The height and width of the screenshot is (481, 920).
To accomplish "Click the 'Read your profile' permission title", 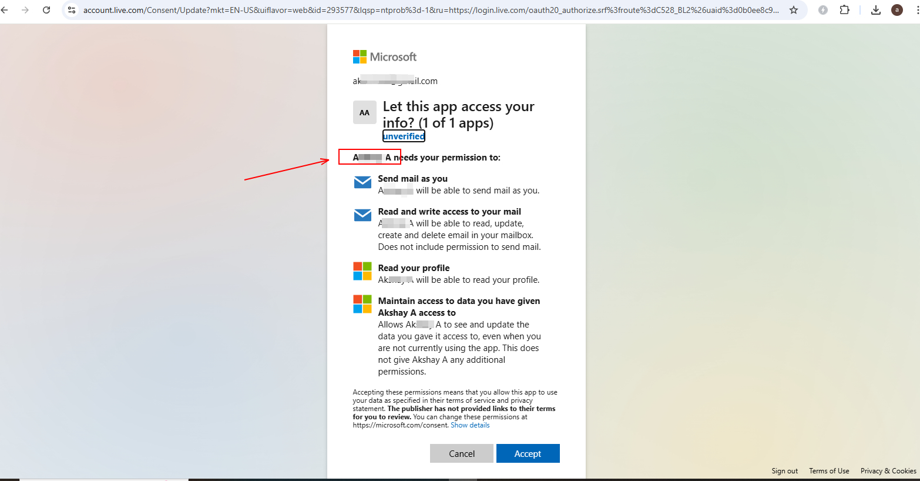I will [414, 268].
